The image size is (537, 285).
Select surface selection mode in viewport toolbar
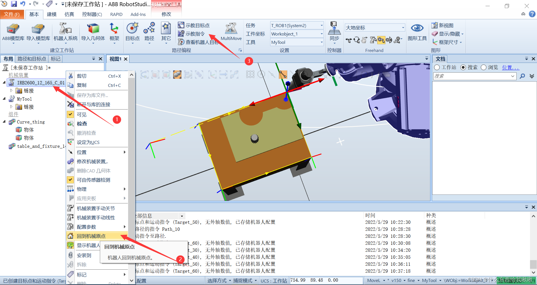click(x=156, y=74)
